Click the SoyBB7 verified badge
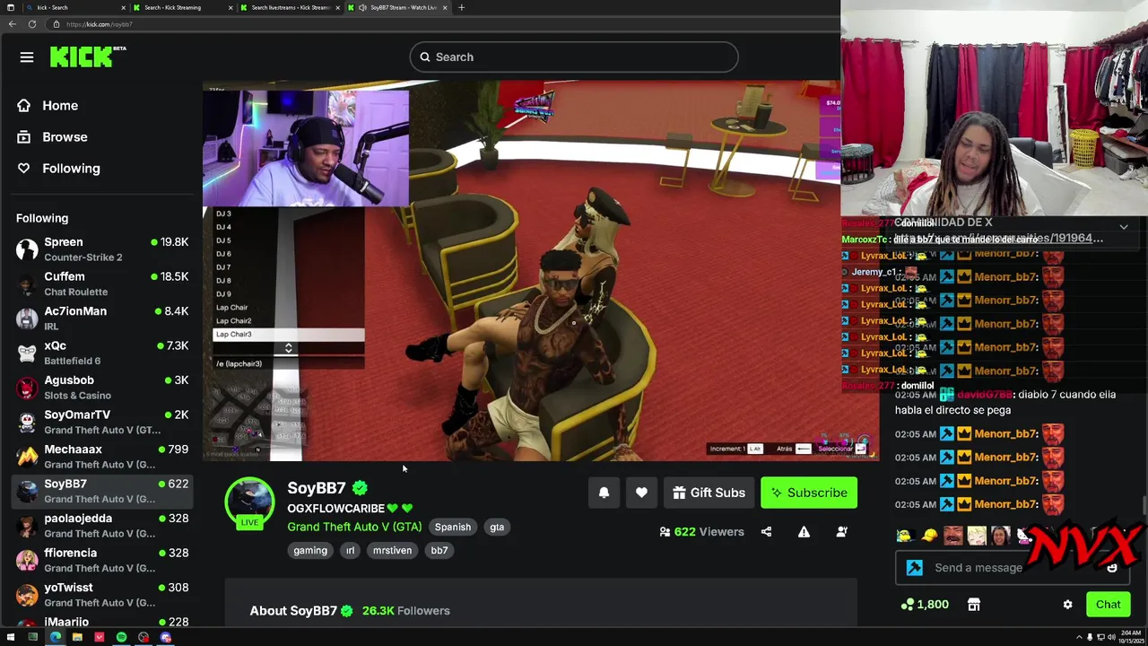The image size is (1148, 646). (x=360, y=488)
